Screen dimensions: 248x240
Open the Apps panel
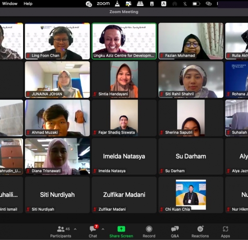[x=225, y=232]
